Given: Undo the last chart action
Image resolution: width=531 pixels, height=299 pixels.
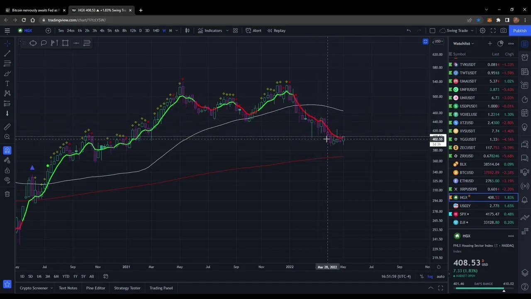Looking at the screenshot, I should tap(409, 30).
